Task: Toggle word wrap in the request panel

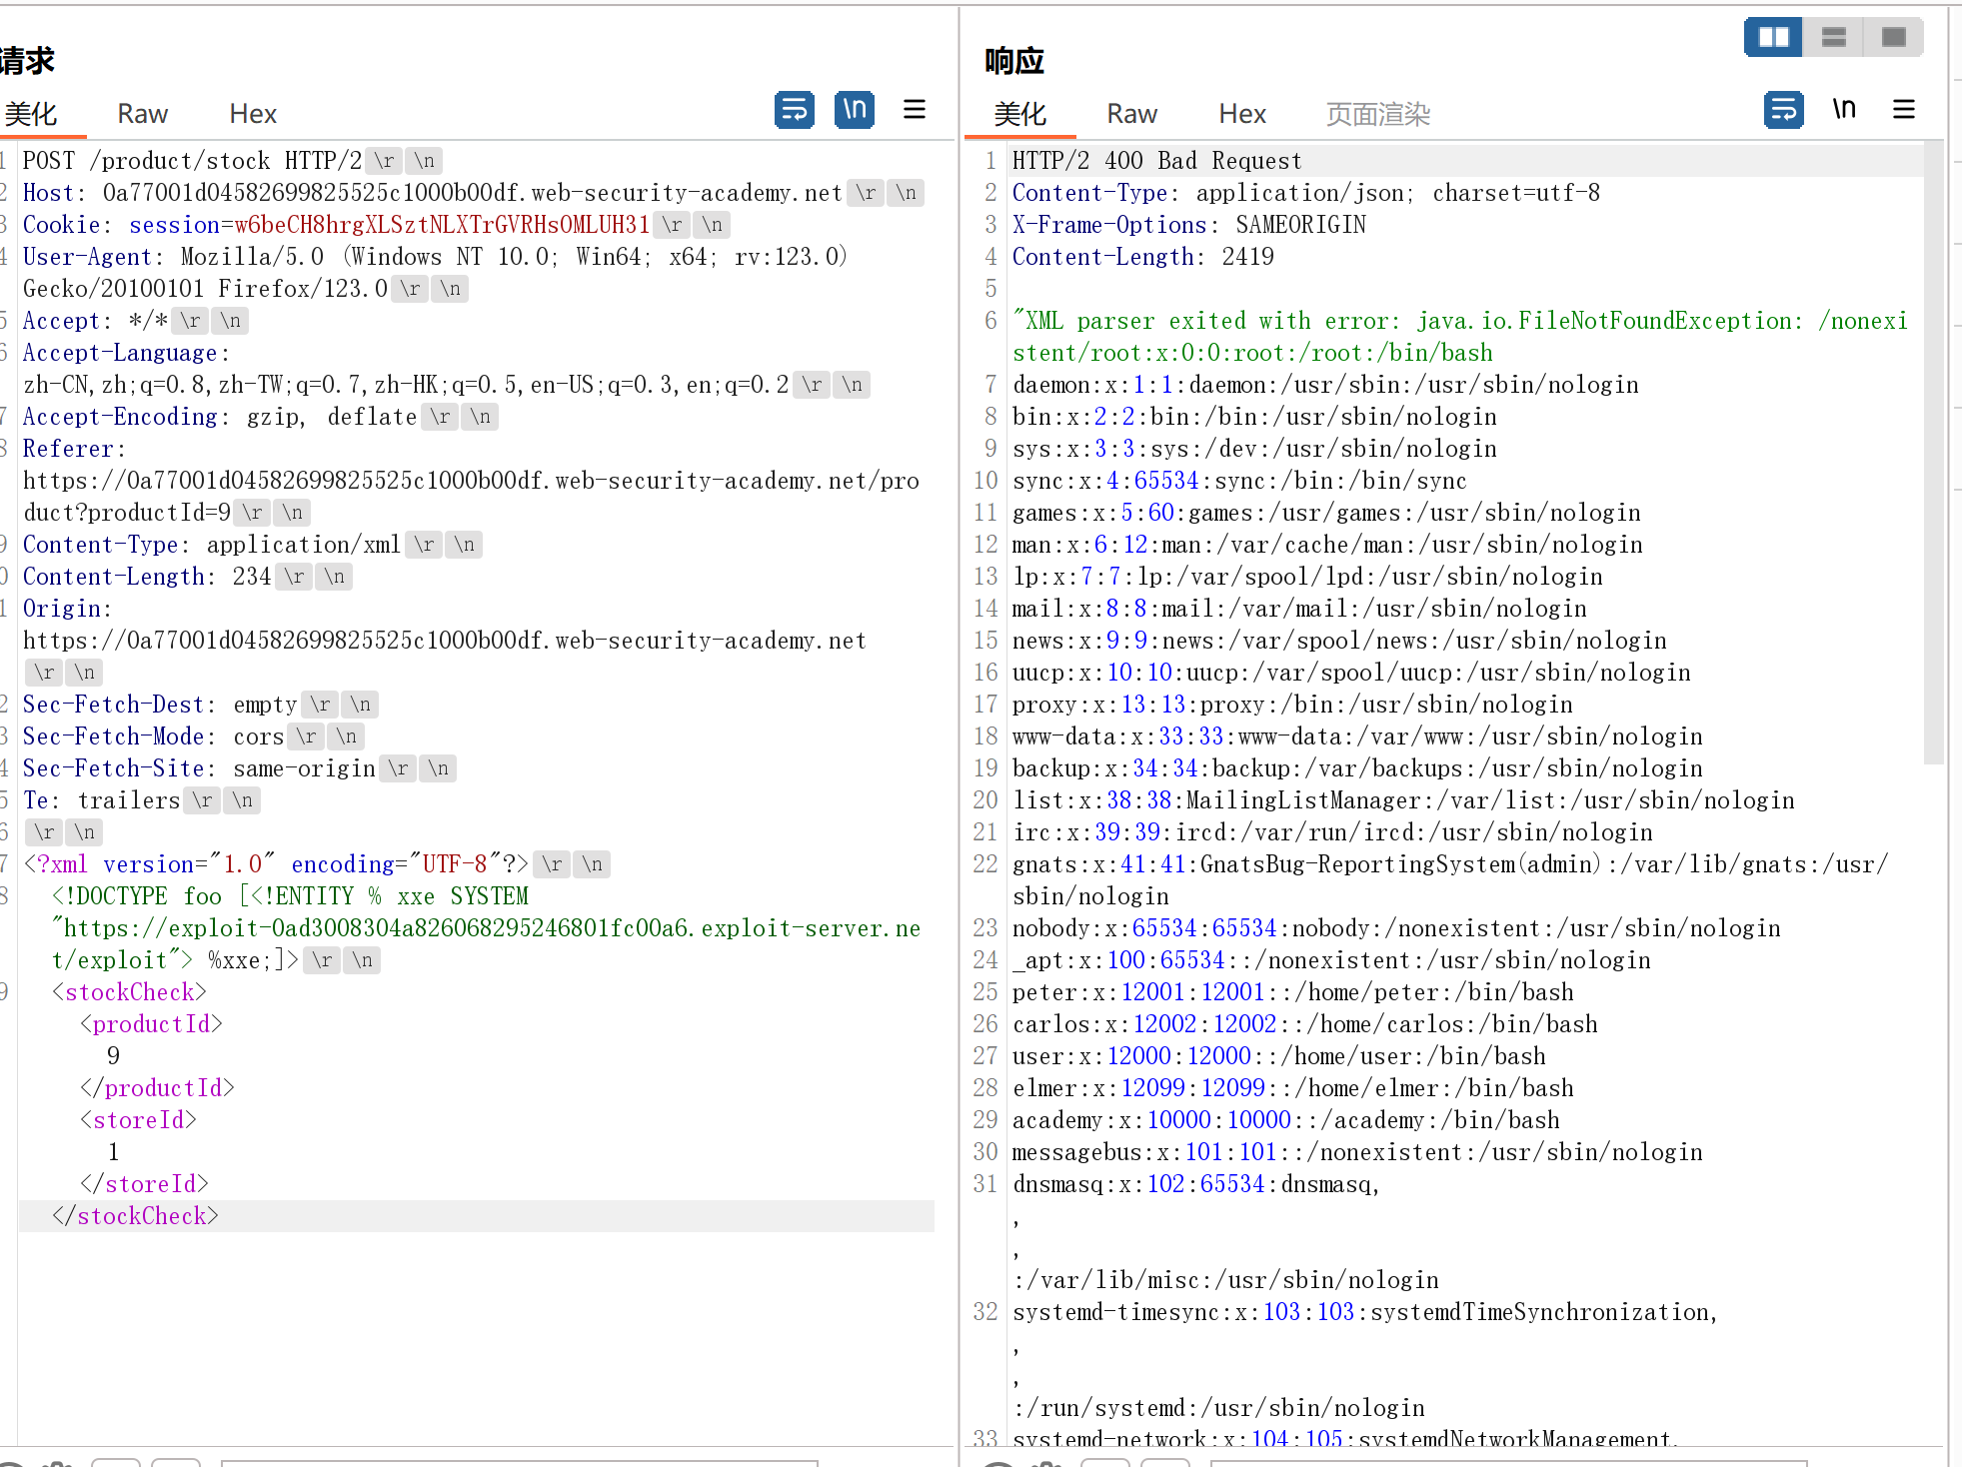Action: [x=795, y=109]
